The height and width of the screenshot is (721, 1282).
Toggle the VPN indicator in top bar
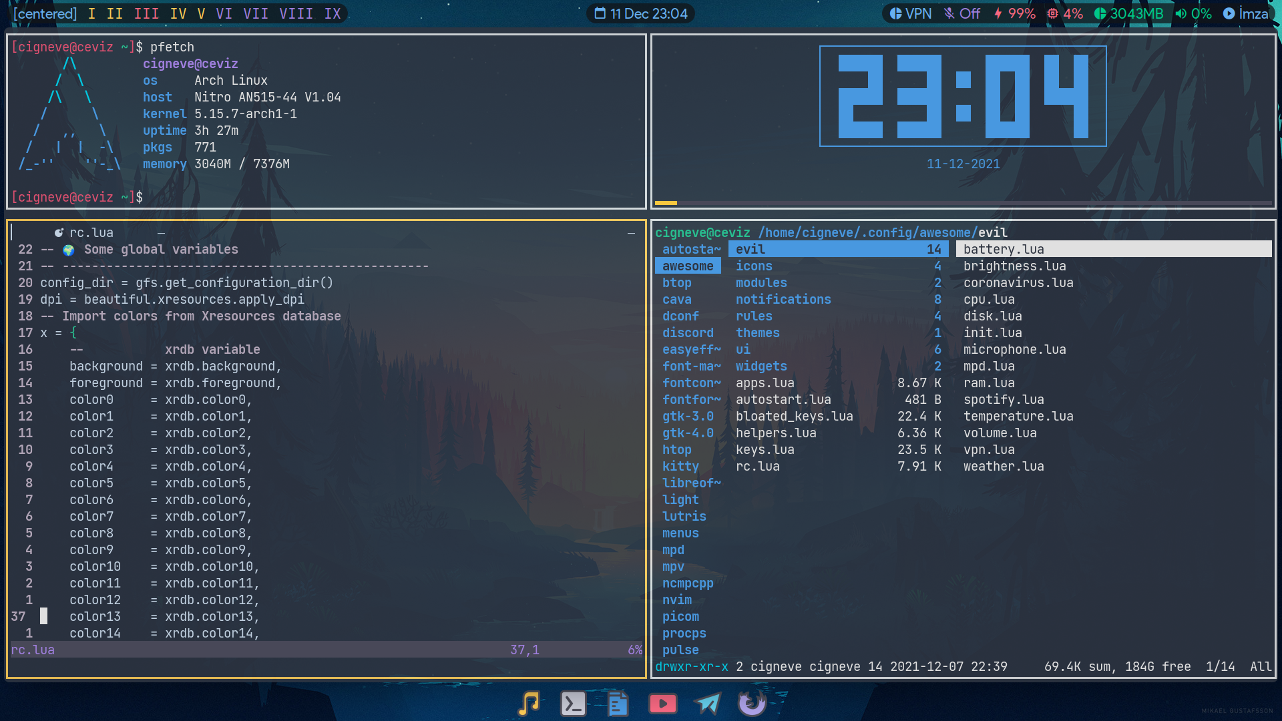pos(911,13)
